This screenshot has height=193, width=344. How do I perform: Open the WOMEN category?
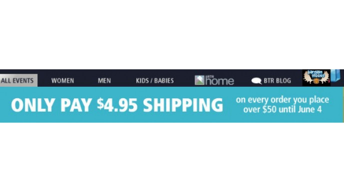click(x=62, y=80)
